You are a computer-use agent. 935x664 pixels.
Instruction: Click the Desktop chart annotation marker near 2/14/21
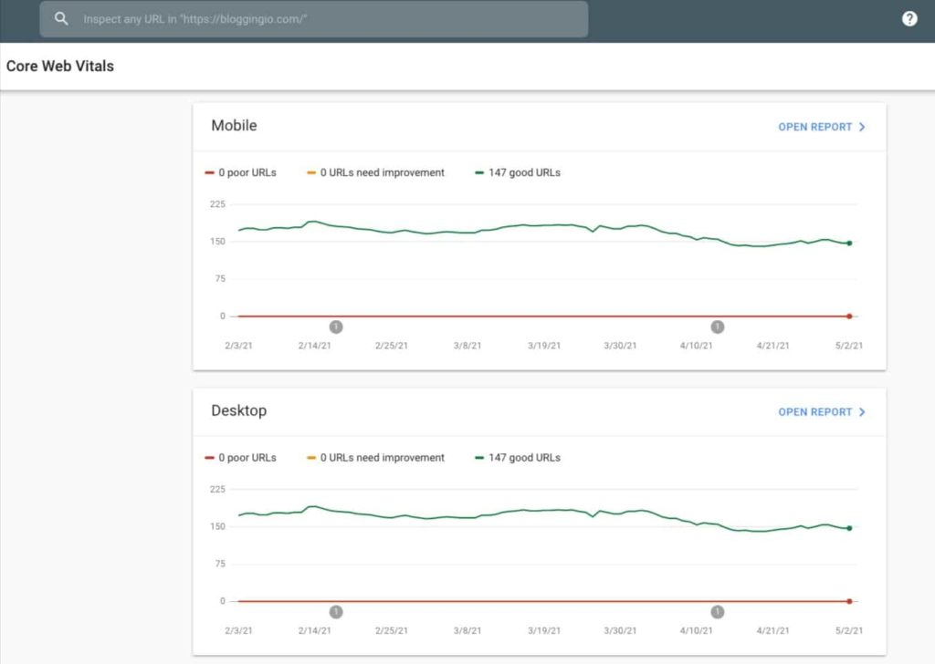coord(336,612)
